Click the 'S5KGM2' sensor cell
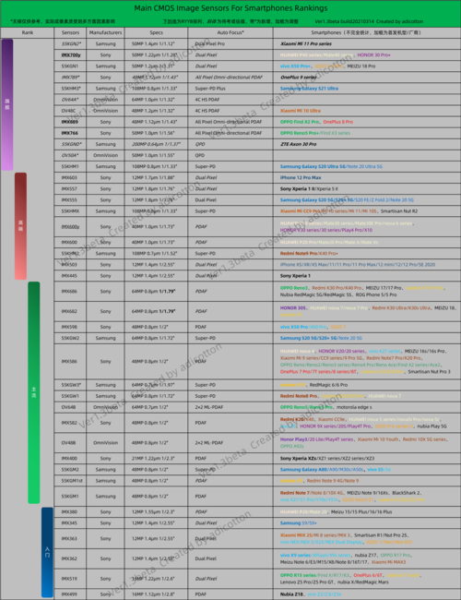461x600 pixels. tap(70, 470)
